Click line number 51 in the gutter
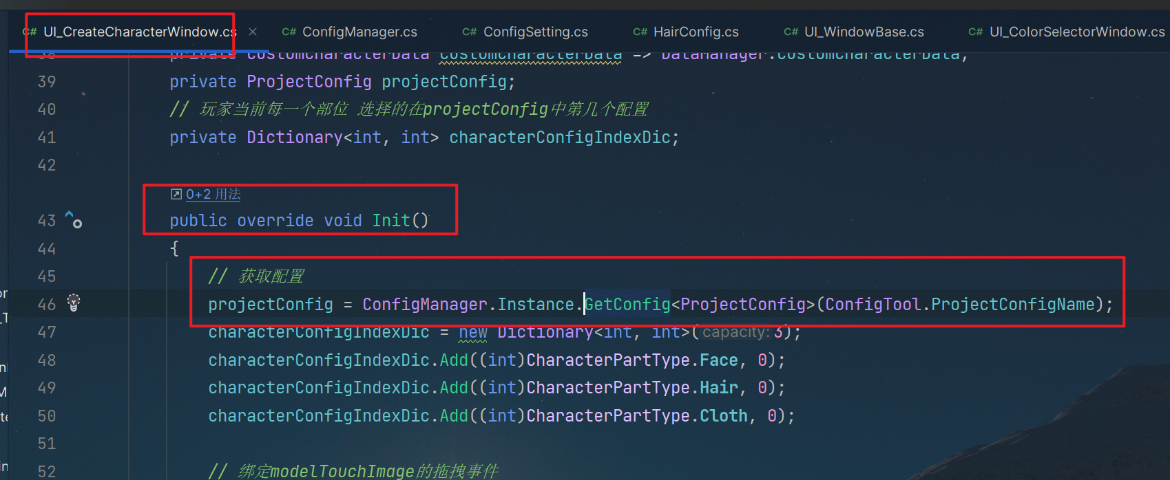 click(x=47, y=444)
